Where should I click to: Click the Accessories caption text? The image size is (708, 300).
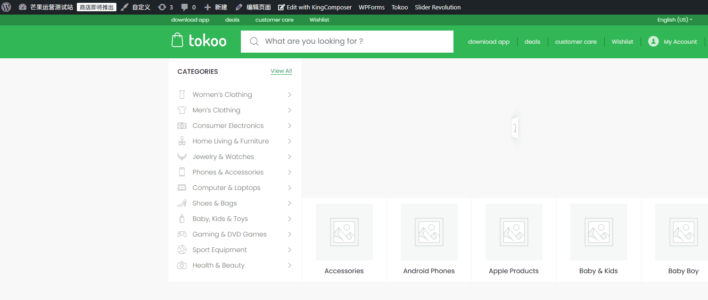(x=344, y=271)
